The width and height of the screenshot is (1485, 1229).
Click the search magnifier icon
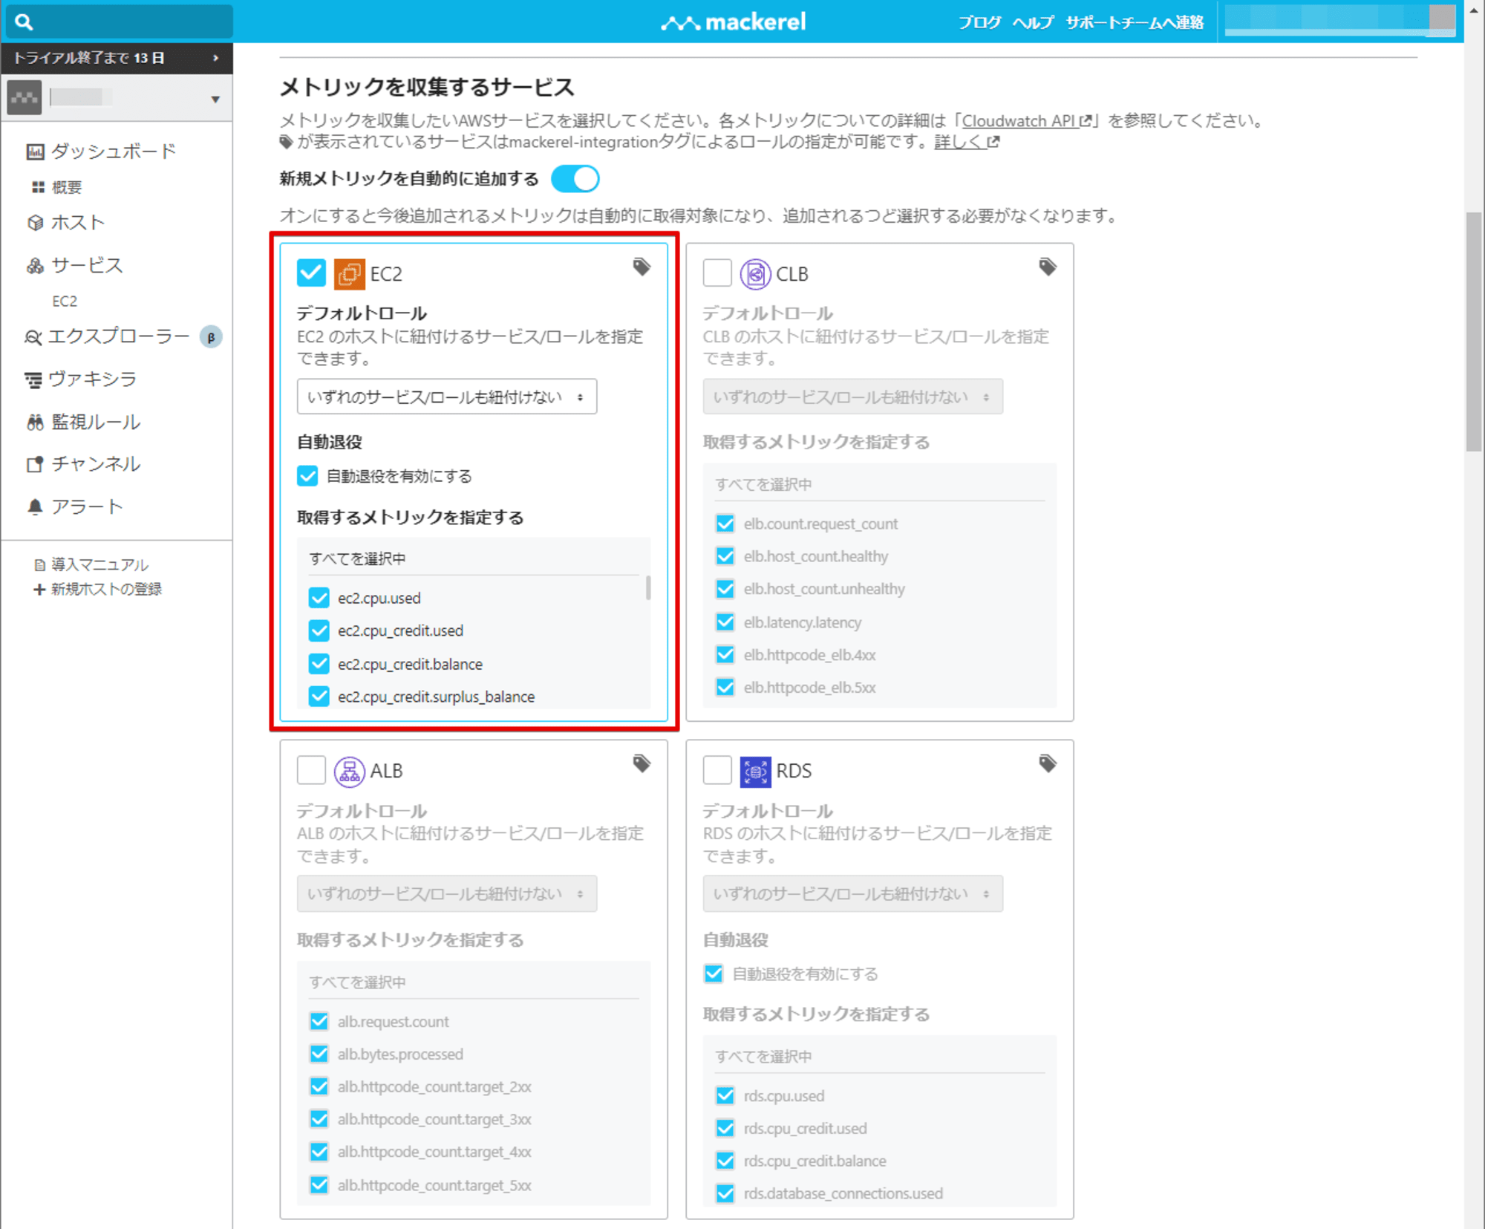tap(24, 22)
